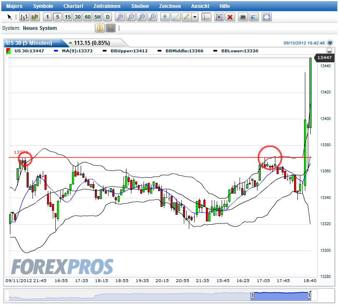
Task: Open the Zeitrahmen menu
Action: (106, 6)
